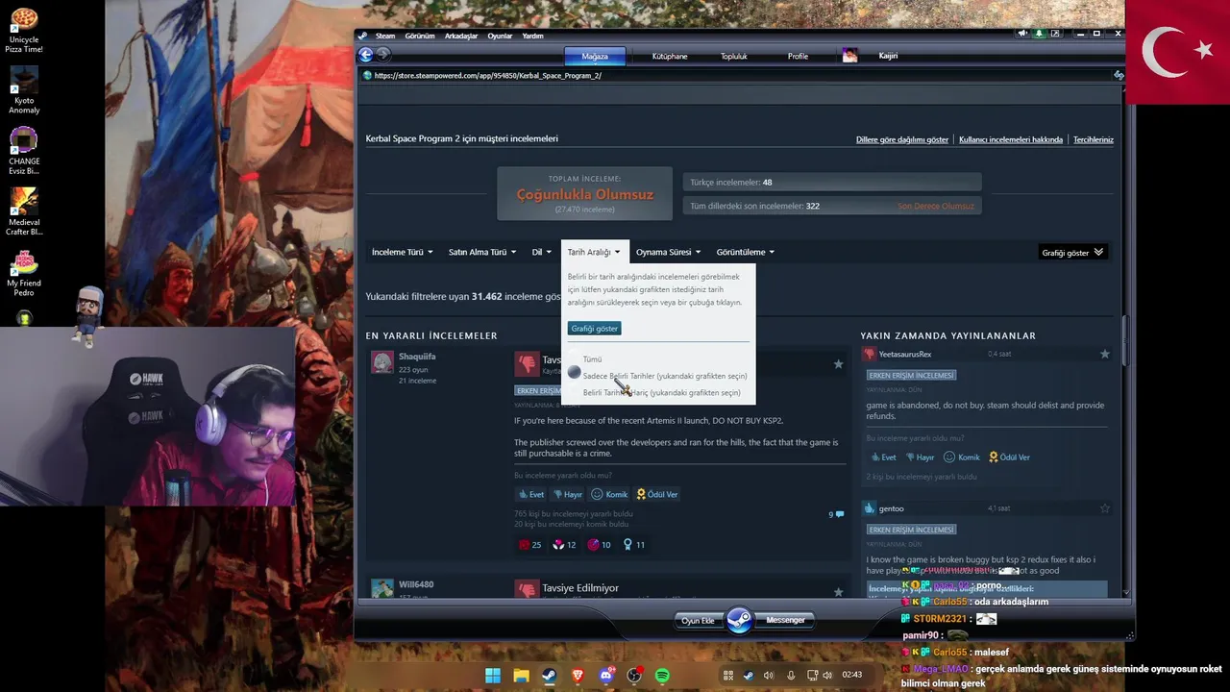Switch to the Topluluk tab

click(734, 56)
